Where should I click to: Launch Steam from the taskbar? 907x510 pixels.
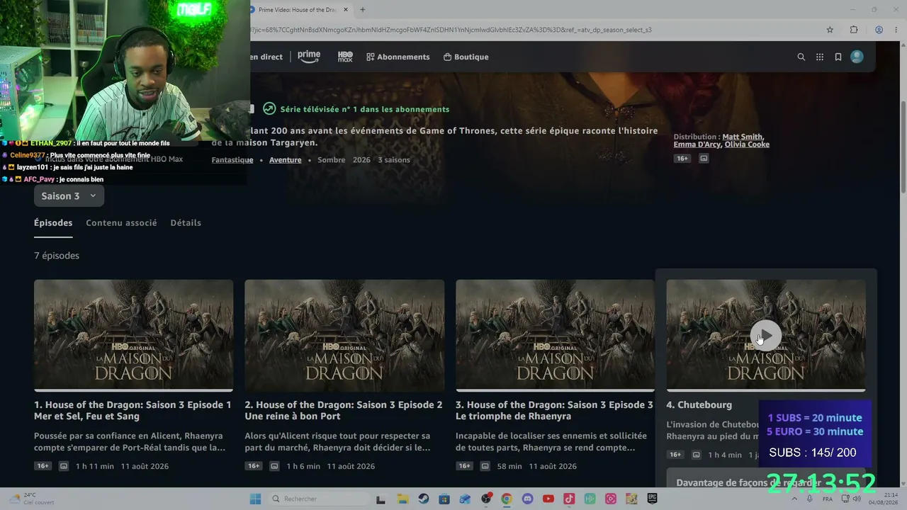[x=423, y=499]
